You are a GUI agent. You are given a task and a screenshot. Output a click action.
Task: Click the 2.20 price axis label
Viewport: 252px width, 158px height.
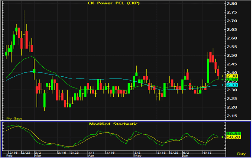point(232,107)
